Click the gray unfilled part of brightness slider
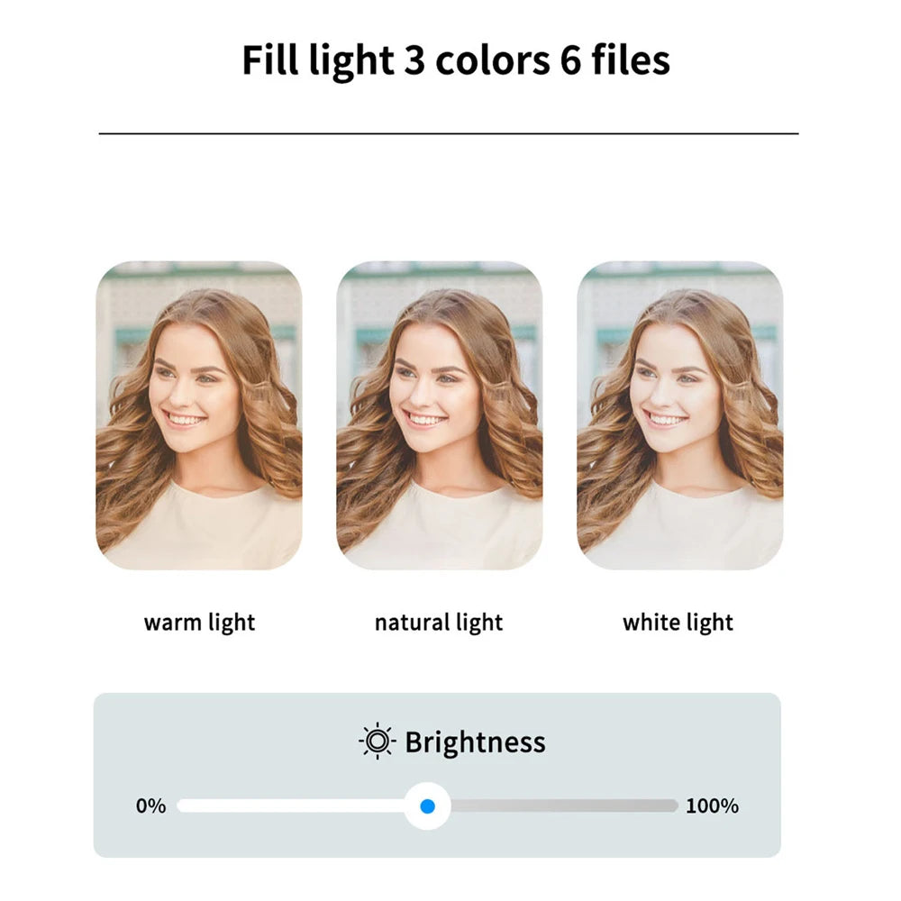The width and height of the screenshot is (901, 901). (x=563, y=805)
